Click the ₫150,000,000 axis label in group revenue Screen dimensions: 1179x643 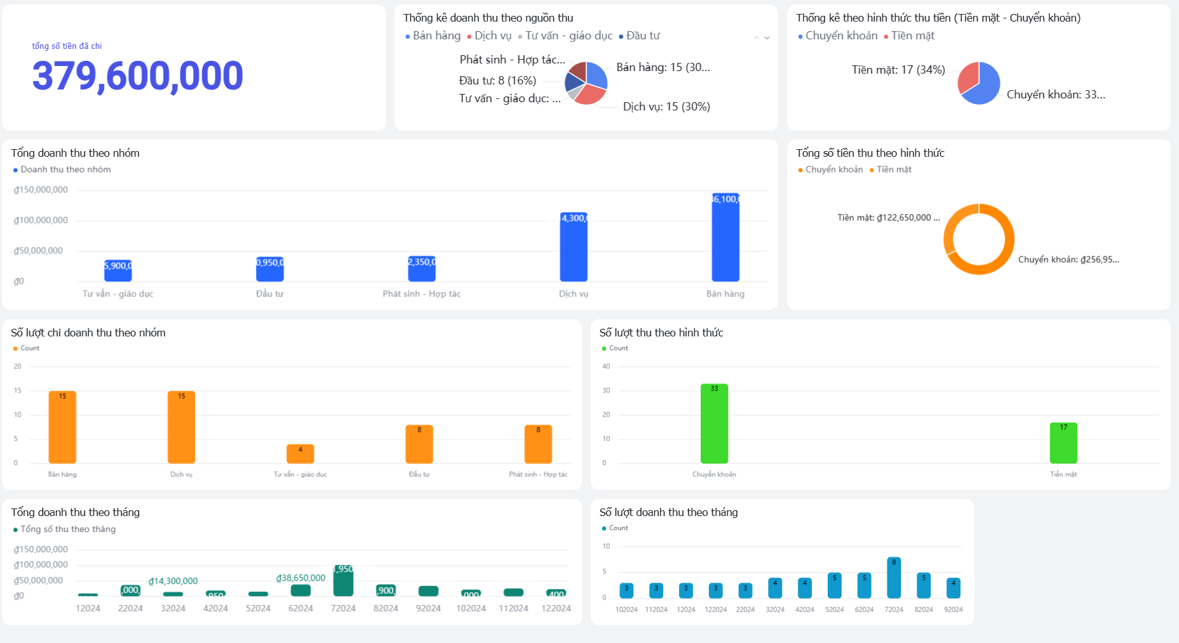(x=41, y=190)
